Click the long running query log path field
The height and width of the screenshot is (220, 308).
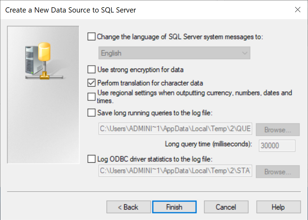(x=175, y=129)
